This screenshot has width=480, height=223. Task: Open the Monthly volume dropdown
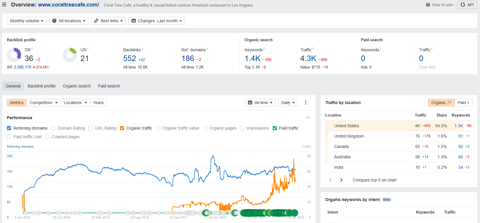[x=27, y=21]
